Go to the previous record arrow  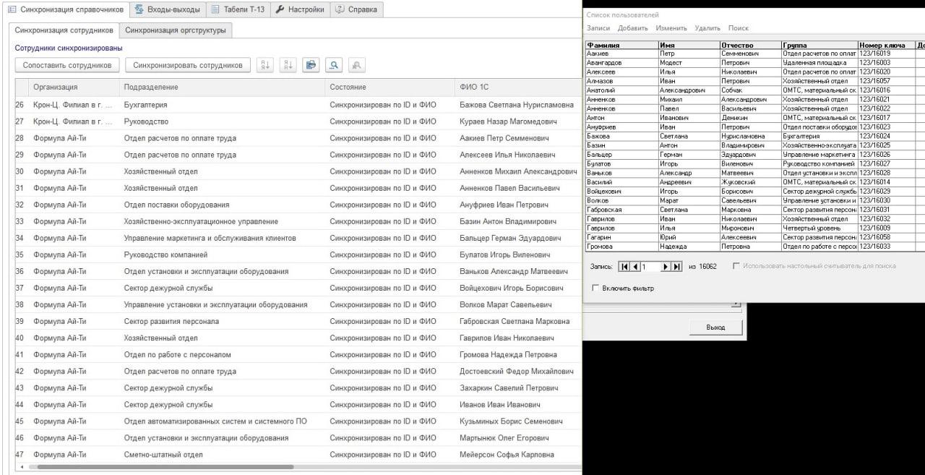(x=635, y=267)
